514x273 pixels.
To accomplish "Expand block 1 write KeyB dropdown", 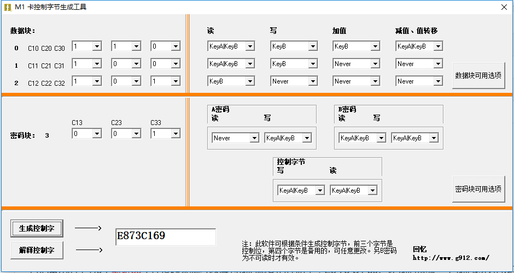I will (x=312, y=63).
